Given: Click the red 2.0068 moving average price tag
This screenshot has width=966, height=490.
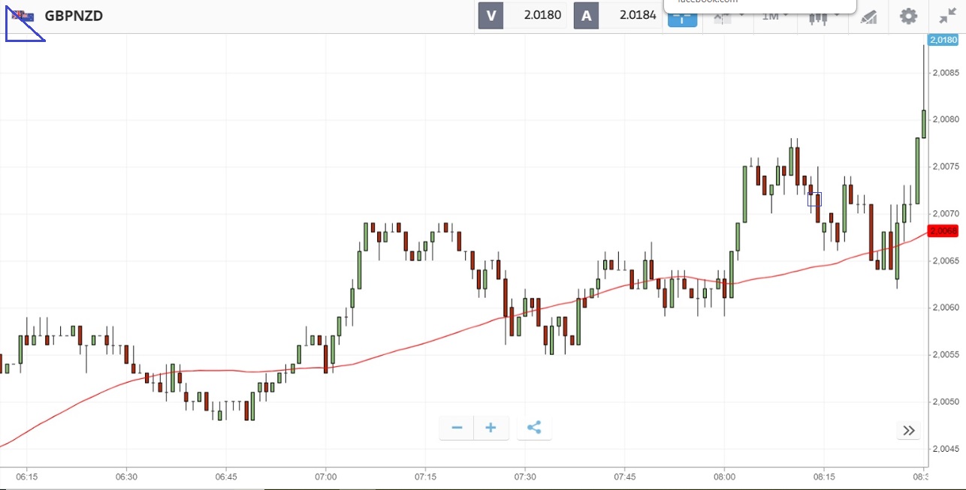Looking at the screenshot, I should point(943,231).
